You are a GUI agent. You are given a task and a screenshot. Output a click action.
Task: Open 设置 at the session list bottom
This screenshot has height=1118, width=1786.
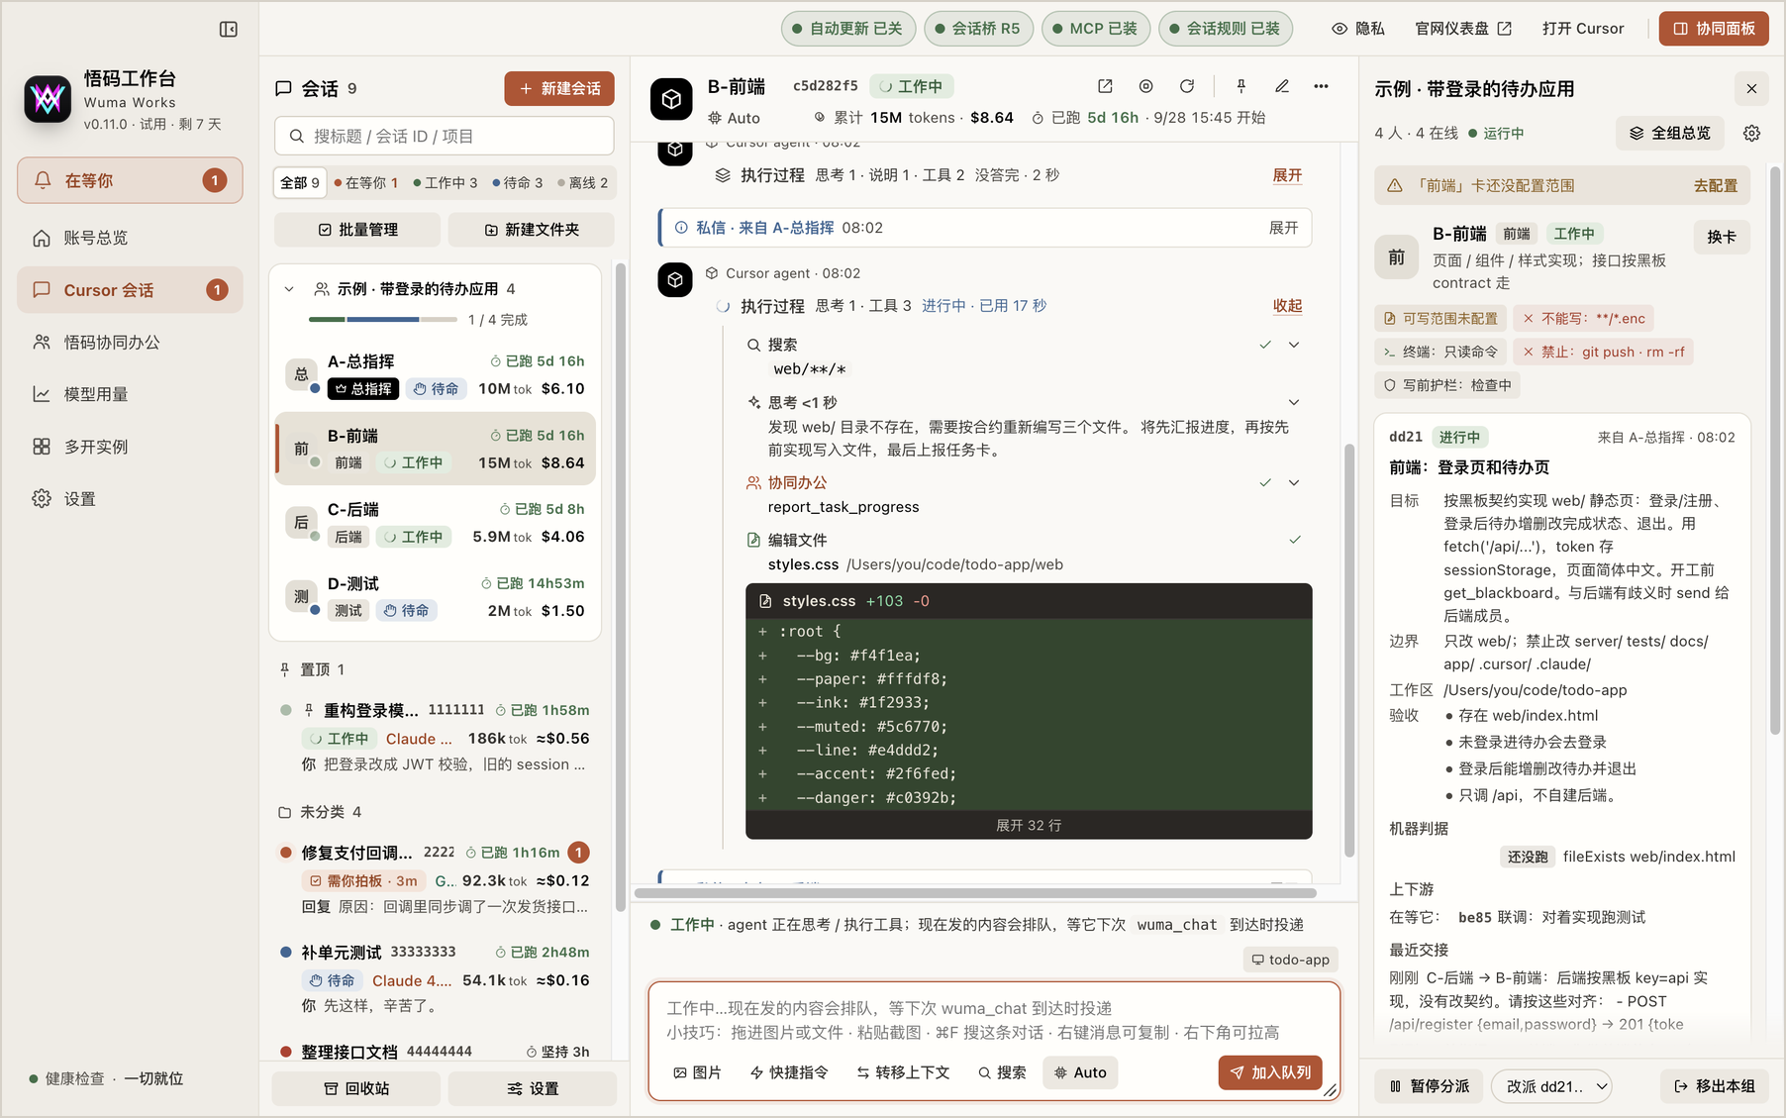click(x=533, y=1088)
